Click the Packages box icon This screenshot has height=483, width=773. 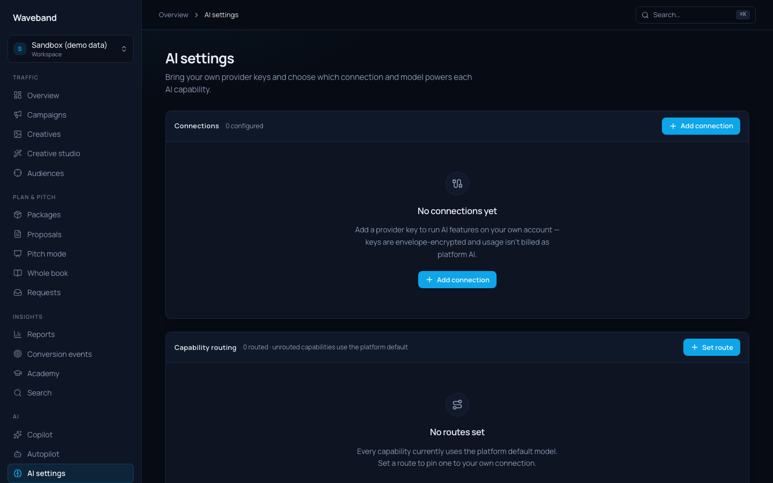click(x=18, y=215)
